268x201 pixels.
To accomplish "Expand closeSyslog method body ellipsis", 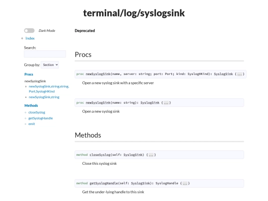I will click(151, 155).
